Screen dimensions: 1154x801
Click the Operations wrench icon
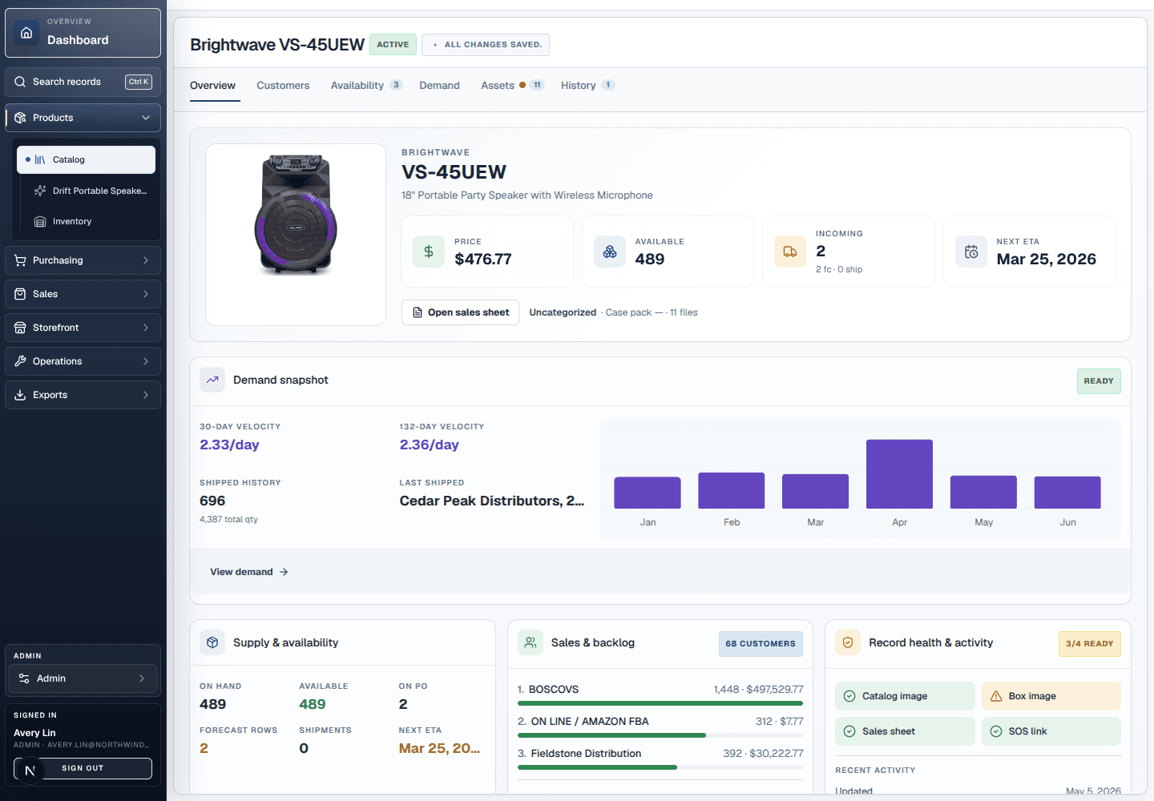pos(20,361)
